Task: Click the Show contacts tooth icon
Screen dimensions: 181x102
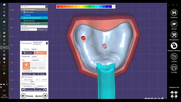Action: click(x=174, y=46)
